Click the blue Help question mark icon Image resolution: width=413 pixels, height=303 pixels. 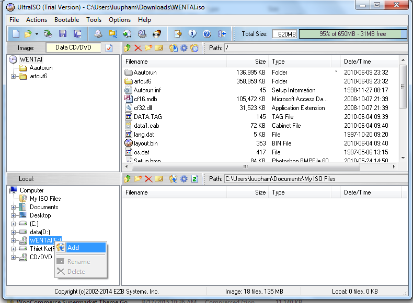click(207, 34)
